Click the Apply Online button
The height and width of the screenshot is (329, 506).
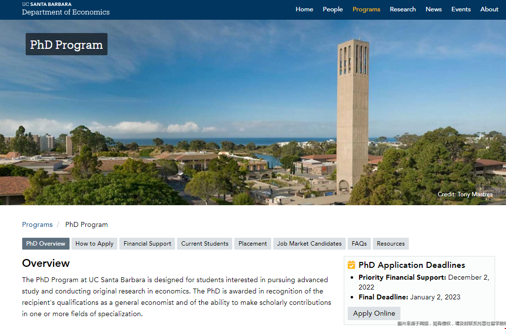pyautogui.click(x=374, y=314)
